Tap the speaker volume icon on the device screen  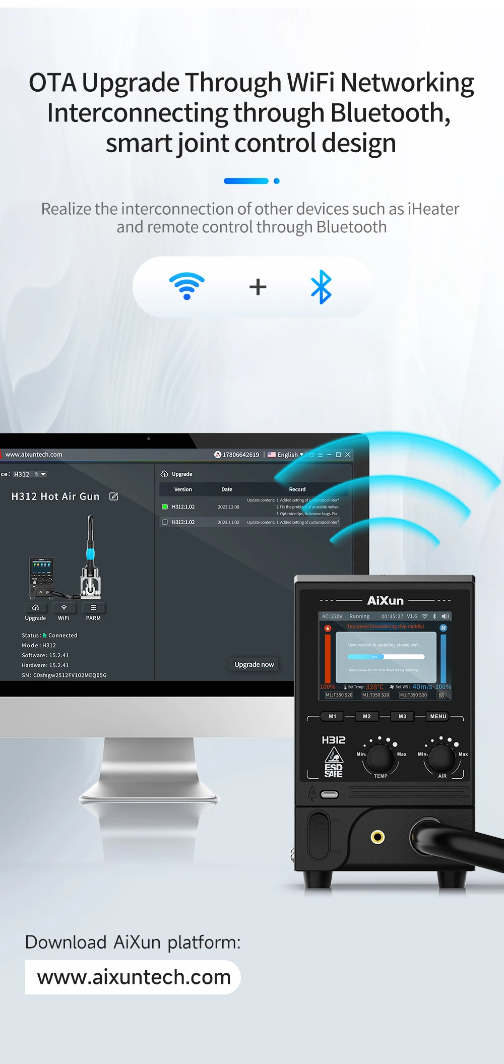point(445,616)
